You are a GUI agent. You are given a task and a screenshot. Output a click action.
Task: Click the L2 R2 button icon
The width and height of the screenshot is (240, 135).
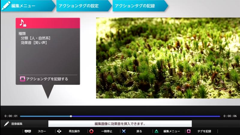pyautogui.click(x=28, y=131)
